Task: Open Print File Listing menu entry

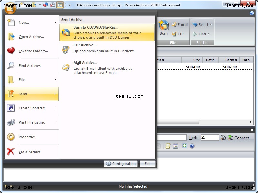Action: pyautogui.click(x=32, y=122)
